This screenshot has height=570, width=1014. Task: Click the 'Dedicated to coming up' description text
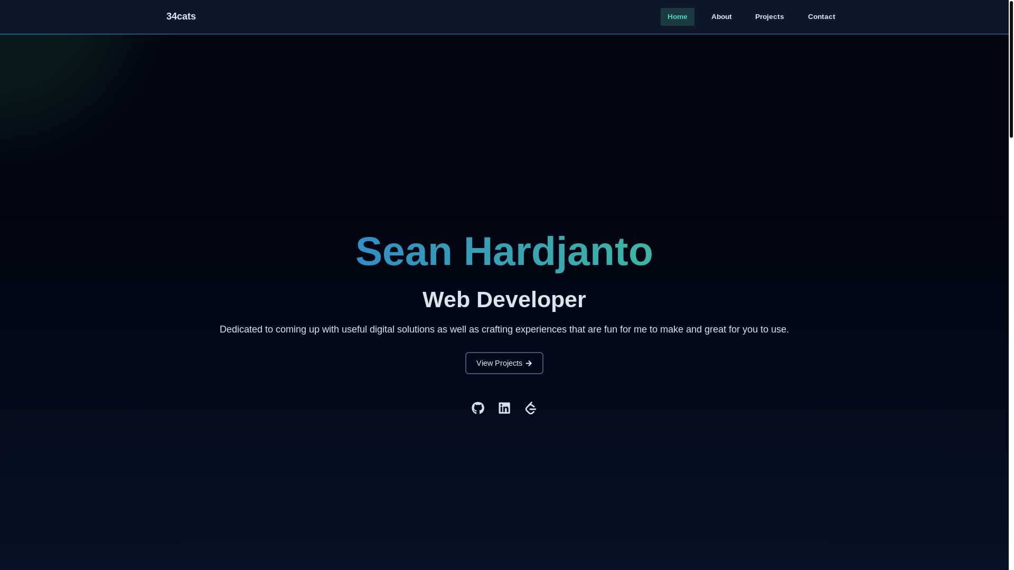click(x=504, y=329)
